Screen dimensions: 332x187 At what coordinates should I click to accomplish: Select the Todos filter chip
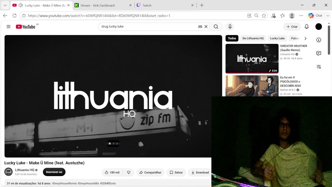(x=232, y=38)
